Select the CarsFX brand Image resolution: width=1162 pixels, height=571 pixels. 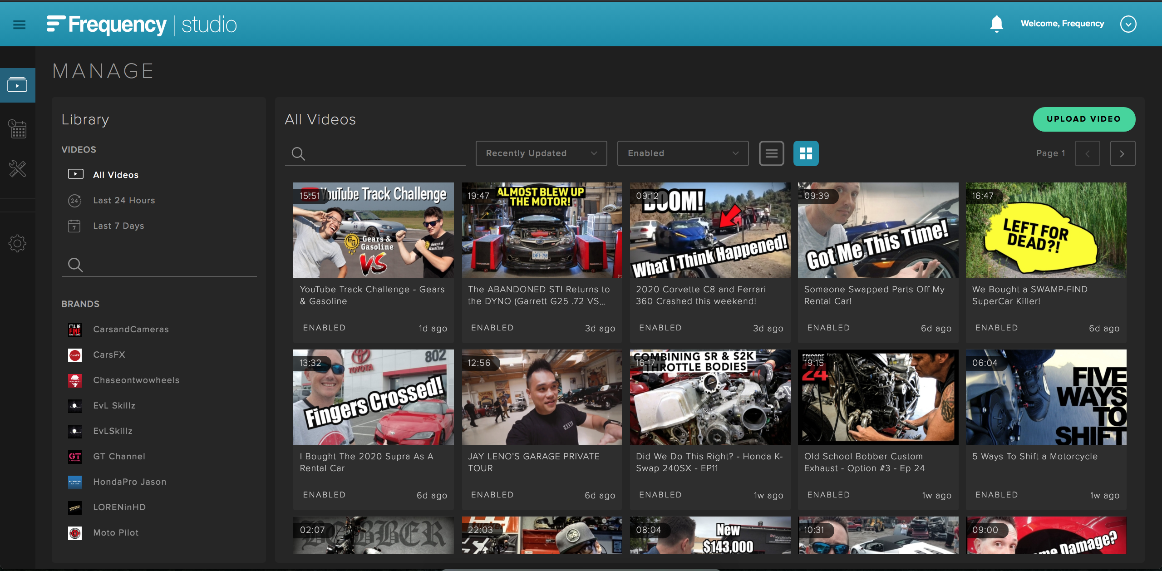click(x=109, y=354)
